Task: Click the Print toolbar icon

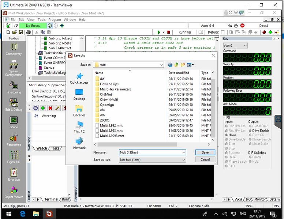Action: point(29,32)
